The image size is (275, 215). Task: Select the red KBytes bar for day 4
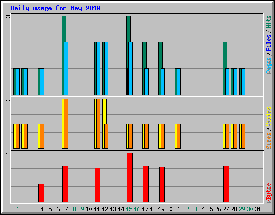41,193
